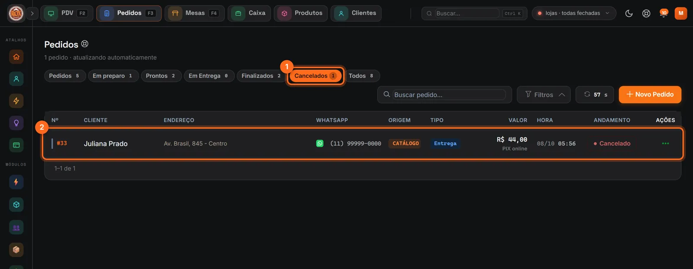This screenshot has height=269, width=693.
Task: Switch to the 'Finalizados' filter tab
Action: (262, 76)
